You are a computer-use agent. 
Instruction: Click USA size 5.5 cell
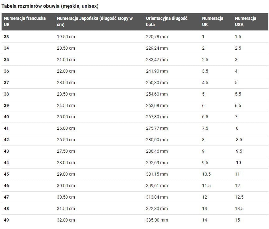tap(238, 94)
